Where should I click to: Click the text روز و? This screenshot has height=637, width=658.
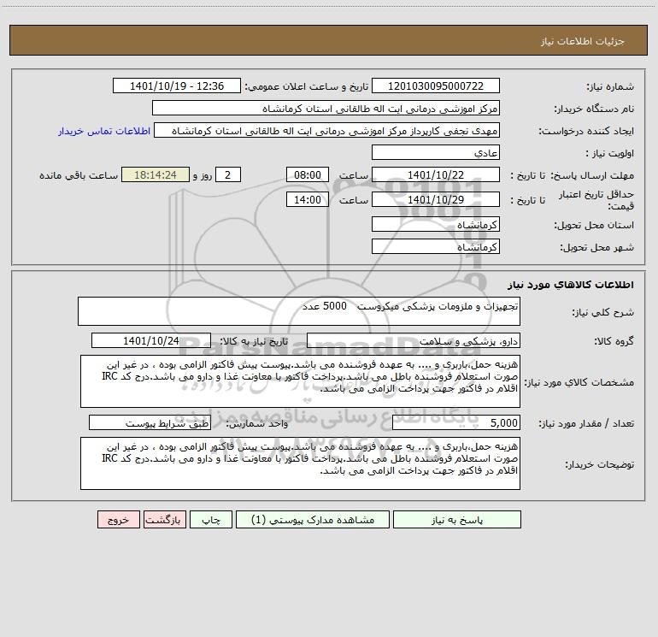coord(203,175)
